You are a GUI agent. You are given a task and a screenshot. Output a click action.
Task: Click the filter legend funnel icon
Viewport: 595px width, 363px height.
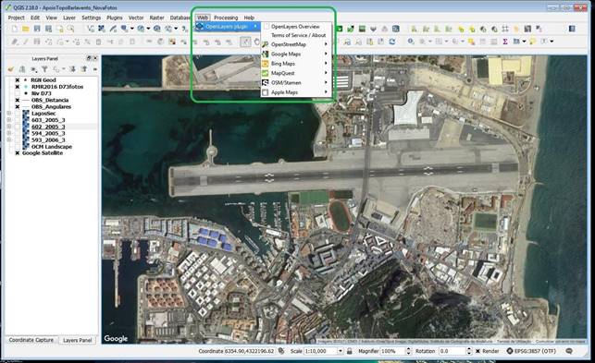click(44, 69)
